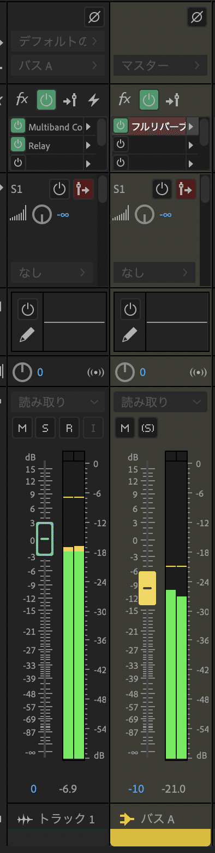Select the トラック 1 track name
Image resolution: width=215 pixels, height=853 pixels.
point(67,820)
